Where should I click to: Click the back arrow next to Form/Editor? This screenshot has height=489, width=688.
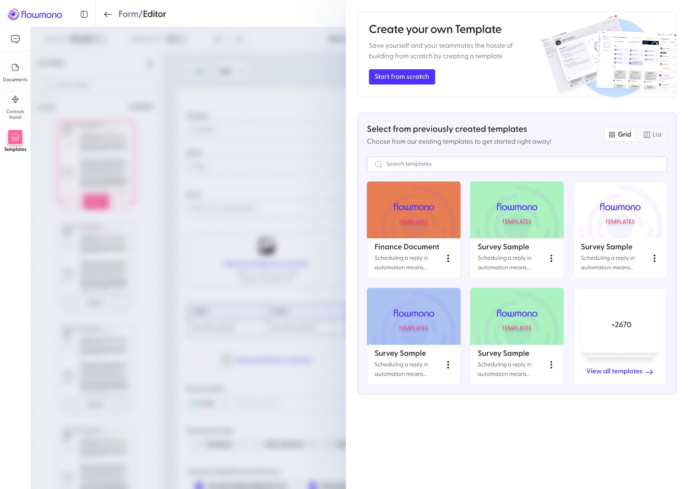[x=107, y=14]
